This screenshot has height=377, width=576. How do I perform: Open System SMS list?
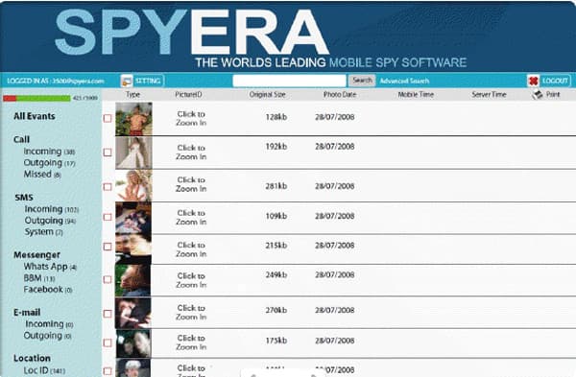click(44, 231)
